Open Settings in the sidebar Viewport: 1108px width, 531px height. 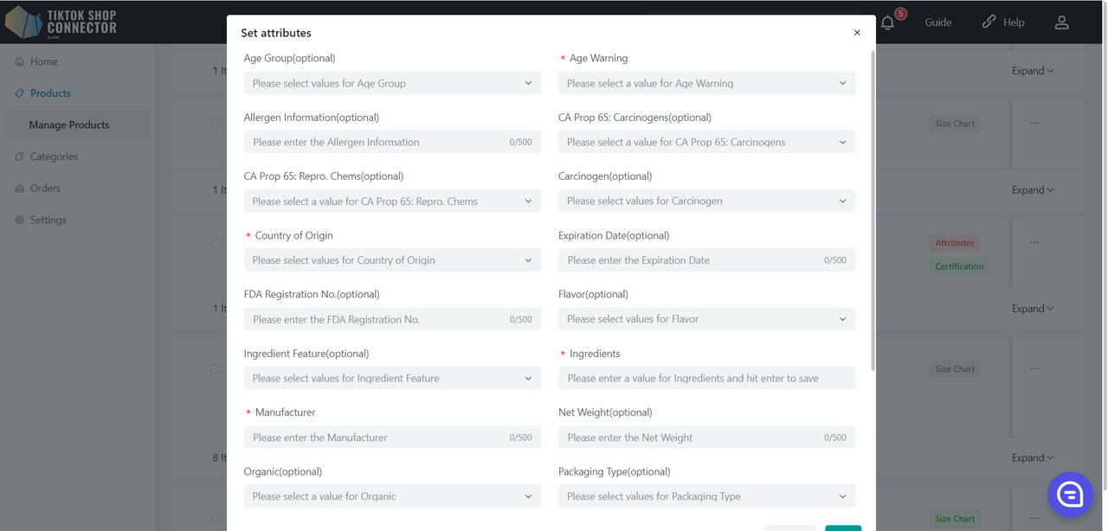tap(48, 220)
